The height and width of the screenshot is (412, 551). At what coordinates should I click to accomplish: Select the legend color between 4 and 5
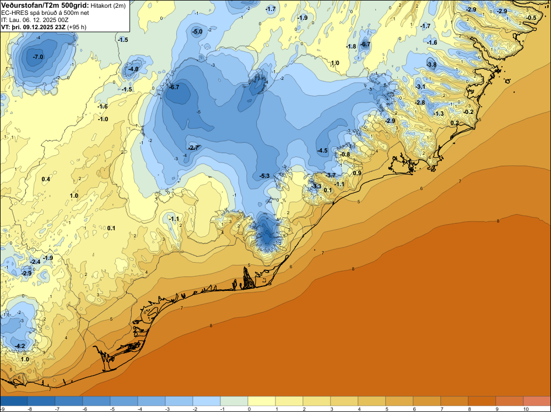(372, 401)
